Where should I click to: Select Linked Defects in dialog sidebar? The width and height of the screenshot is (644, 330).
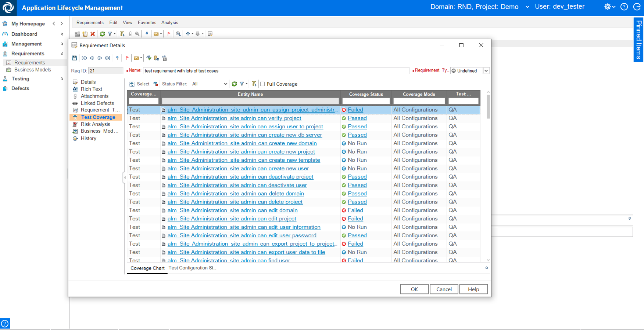pyautogui.click(x=97, y=103)
